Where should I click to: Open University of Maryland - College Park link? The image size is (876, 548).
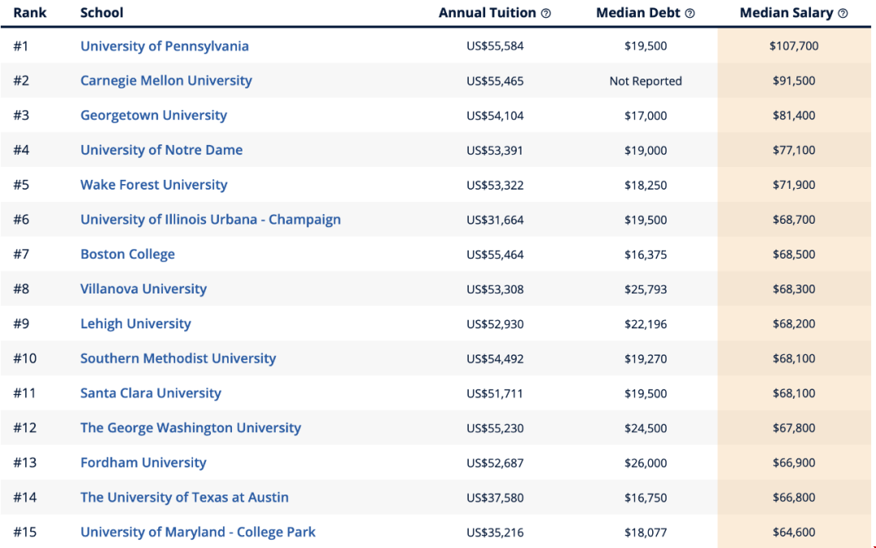[198, 532]
